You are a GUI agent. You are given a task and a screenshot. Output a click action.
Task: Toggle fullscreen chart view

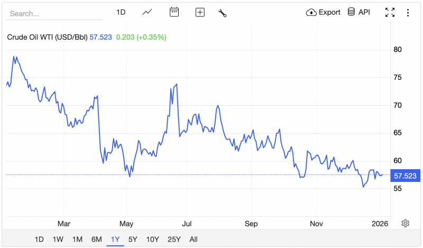(390, 12)
